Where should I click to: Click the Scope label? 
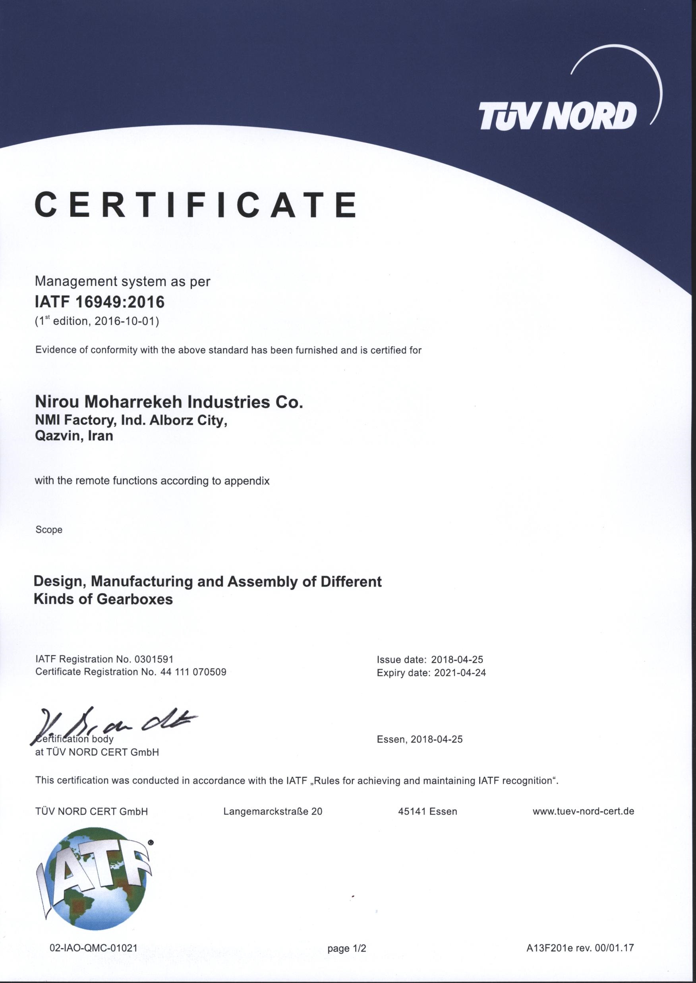pyautogui.click(x=49, y=530)
